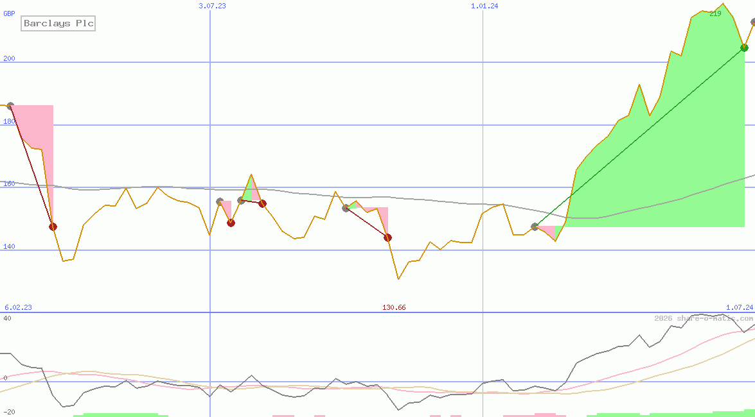
Task: Select the red marker ending the September decline
Action: (387, 237)
